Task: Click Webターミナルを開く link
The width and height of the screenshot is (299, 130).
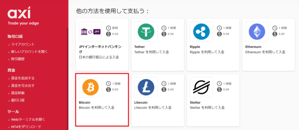Action: (x=28, y=119)
